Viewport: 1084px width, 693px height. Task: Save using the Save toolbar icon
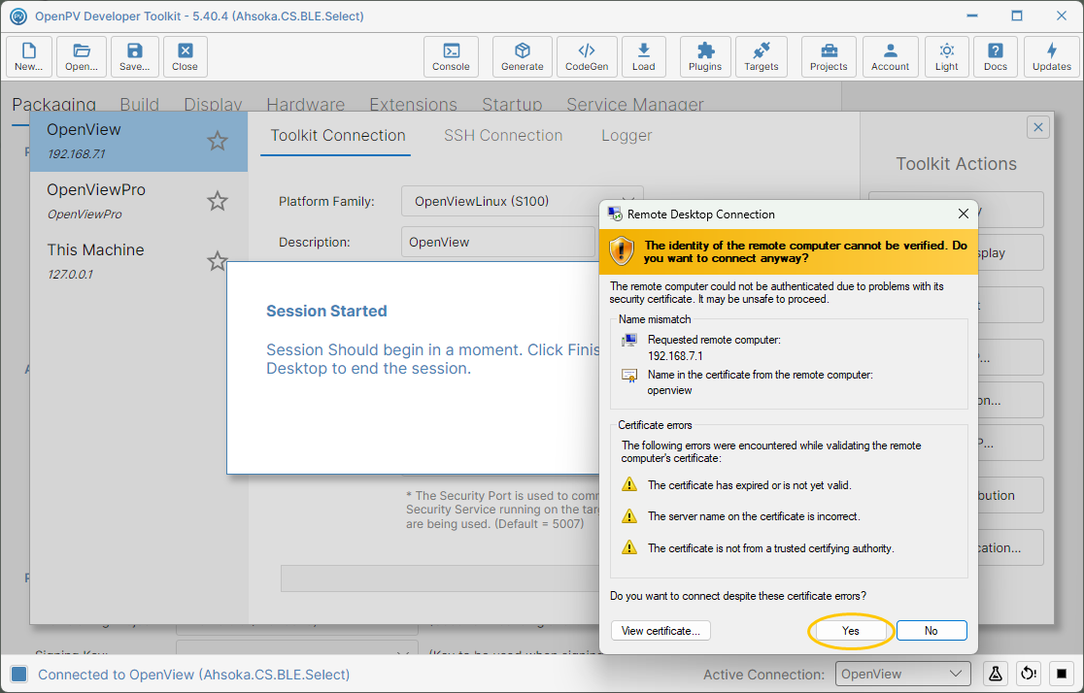[x=134, y=56]
